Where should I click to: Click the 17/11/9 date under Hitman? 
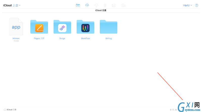click(x=16, y=41)
